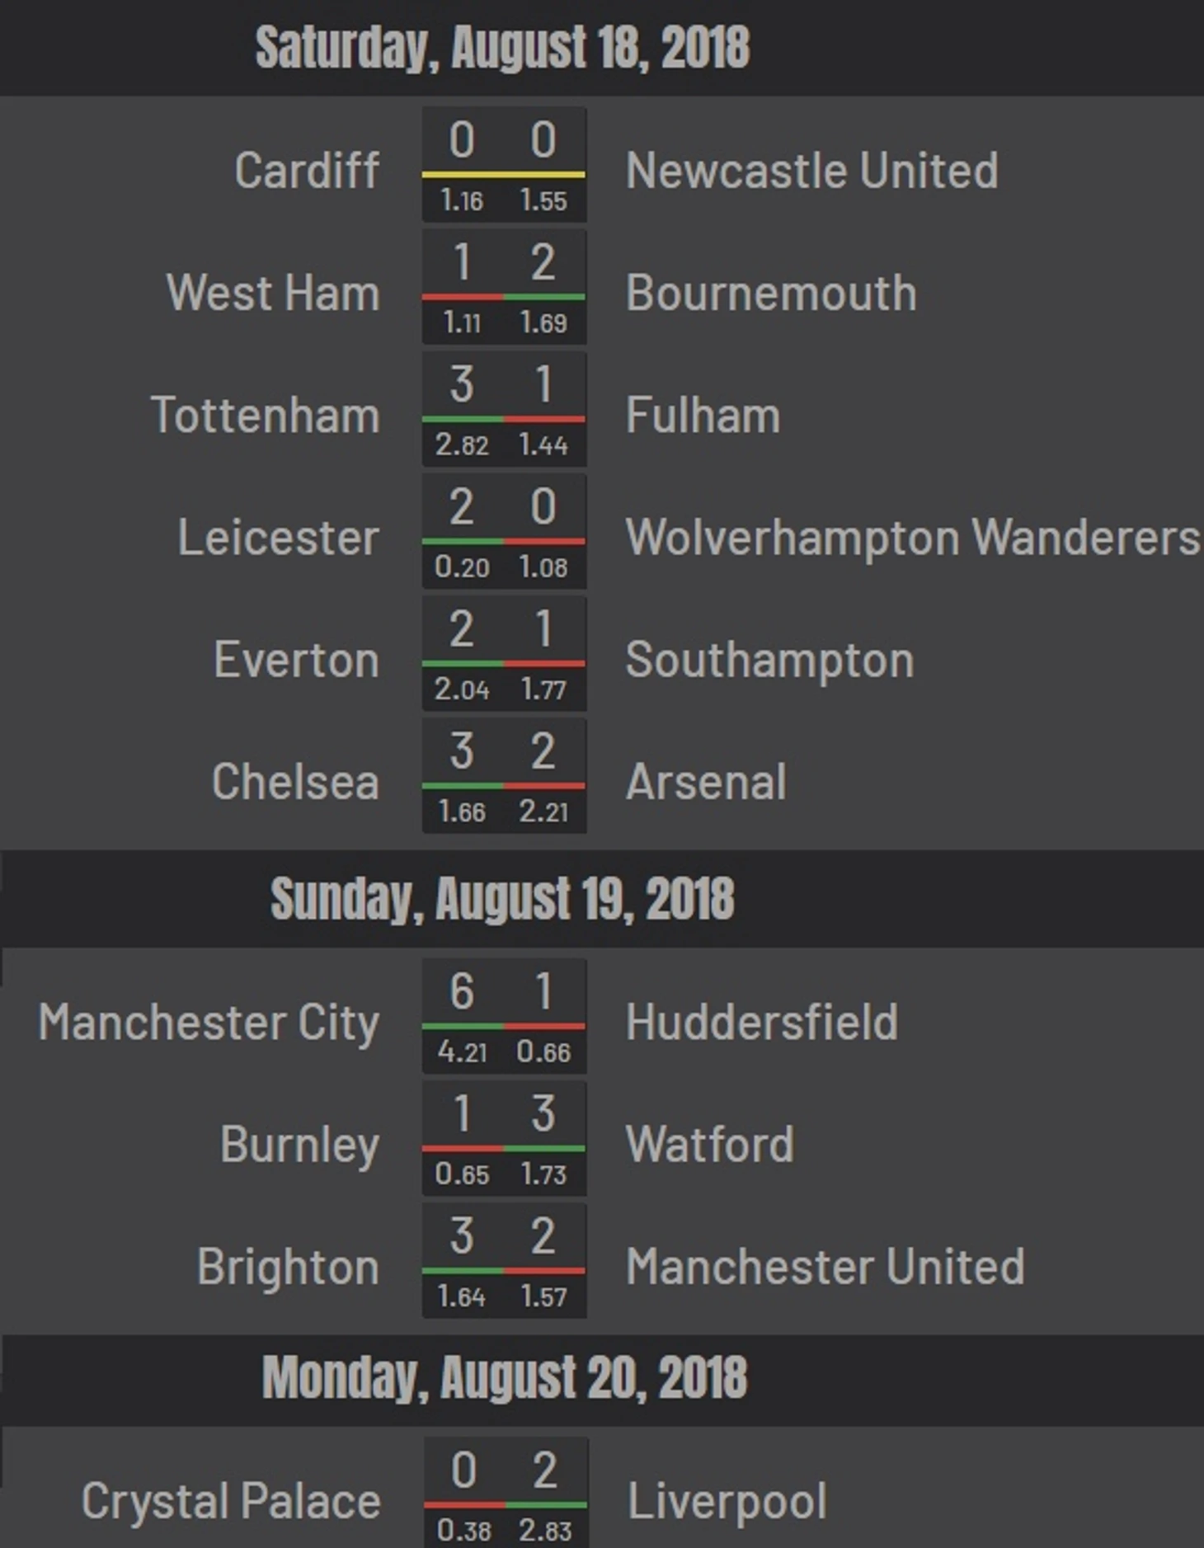Select the Everton team name

click(296, 660)
